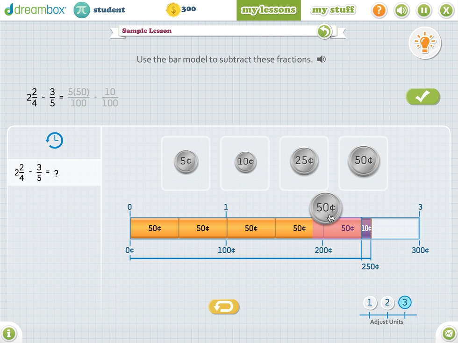Screen dimensions: 458x343
Task: Pause the lesson
Action: click(x=424, y=11)
